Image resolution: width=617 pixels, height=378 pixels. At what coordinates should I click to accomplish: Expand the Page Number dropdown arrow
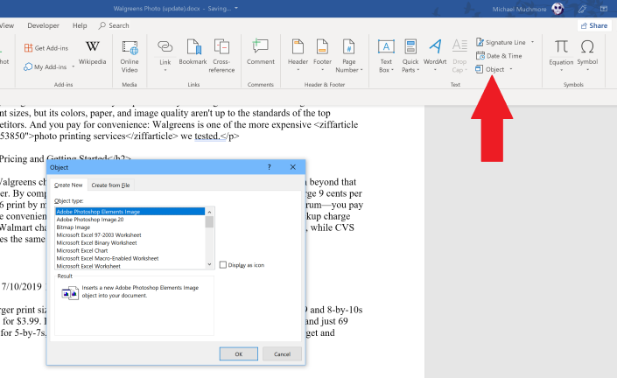[361, 70]
